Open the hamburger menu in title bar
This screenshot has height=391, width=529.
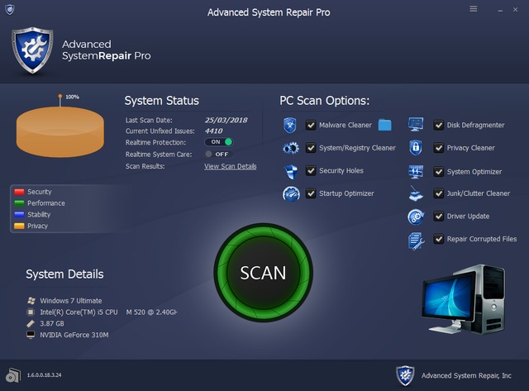[474, 9]
